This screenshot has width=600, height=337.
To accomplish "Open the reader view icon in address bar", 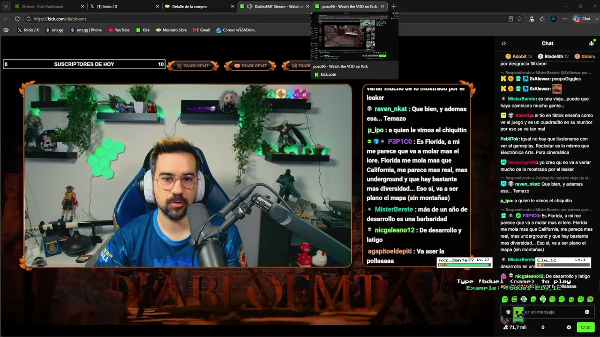I will [x=510, y=19].
